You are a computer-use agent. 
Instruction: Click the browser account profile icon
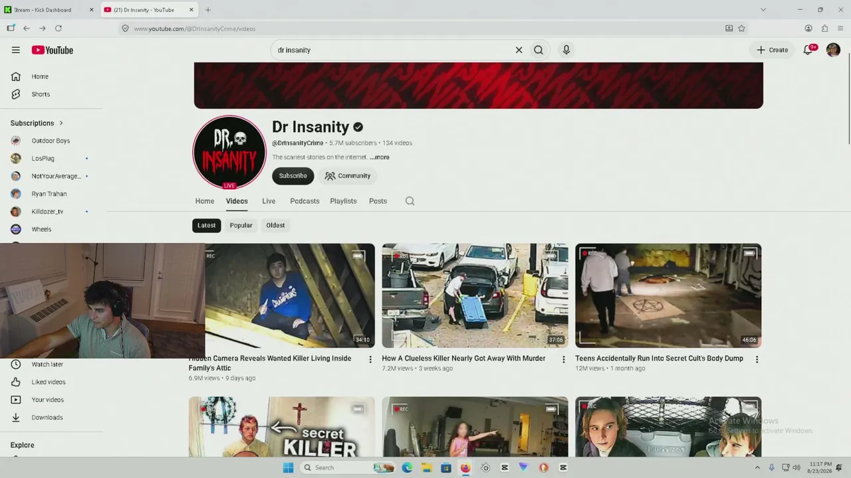pos(808,29)
